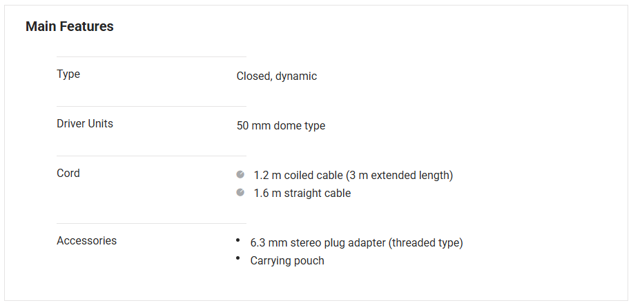The image size is (631, 303).
Task: Click the 'Carrying pouch' list item text
Action: point(287,261)
